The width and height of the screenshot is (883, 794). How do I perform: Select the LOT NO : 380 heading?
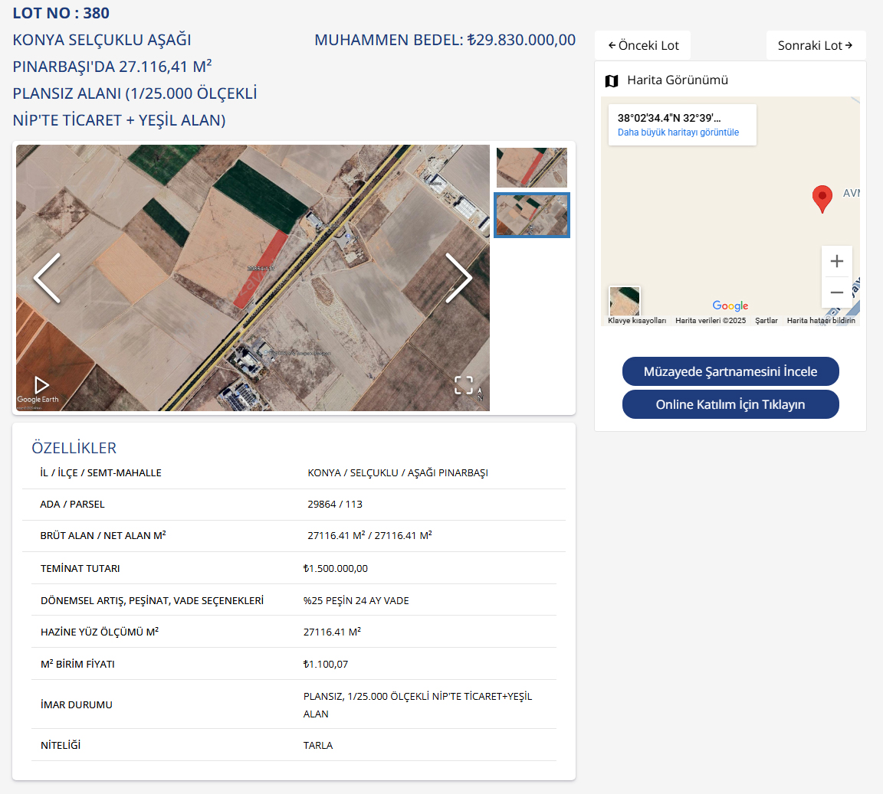pyautogui.click(x=61, y=13)
